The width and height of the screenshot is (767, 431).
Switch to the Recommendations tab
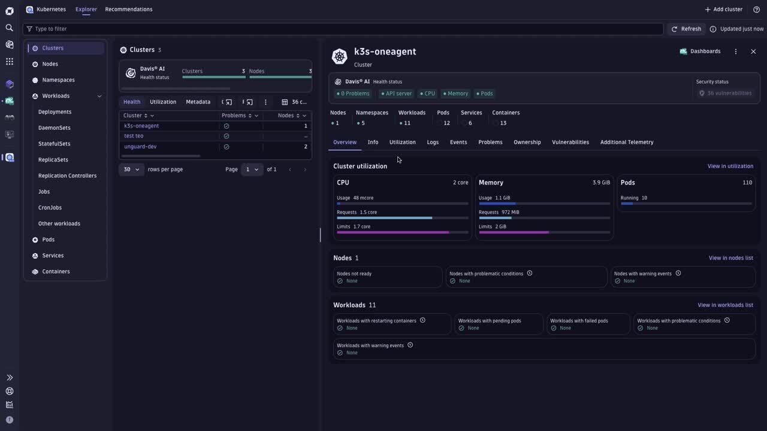click(x=129, y=10)
